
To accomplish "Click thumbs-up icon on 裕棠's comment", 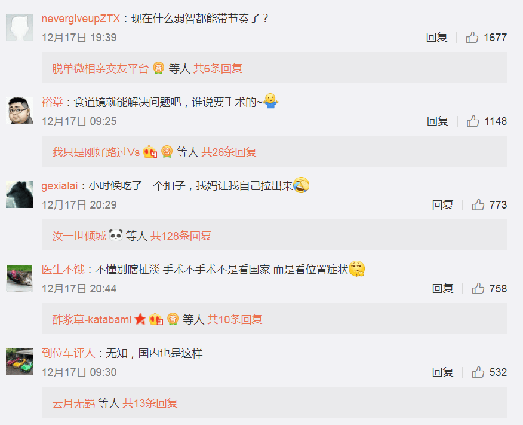I will click(x=473, y=121).
